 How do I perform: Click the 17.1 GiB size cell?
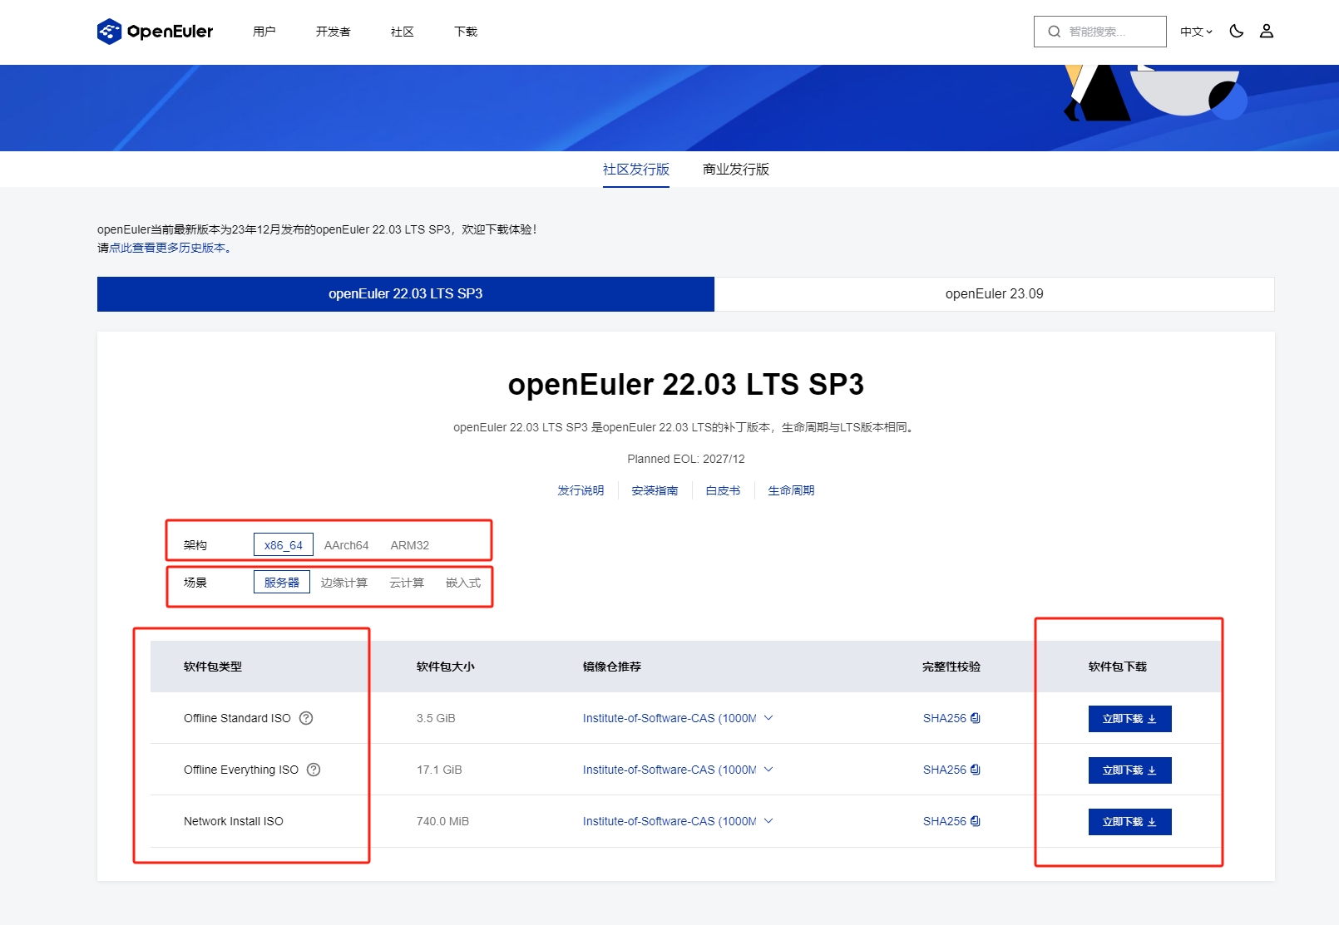[x=439, y=770]
